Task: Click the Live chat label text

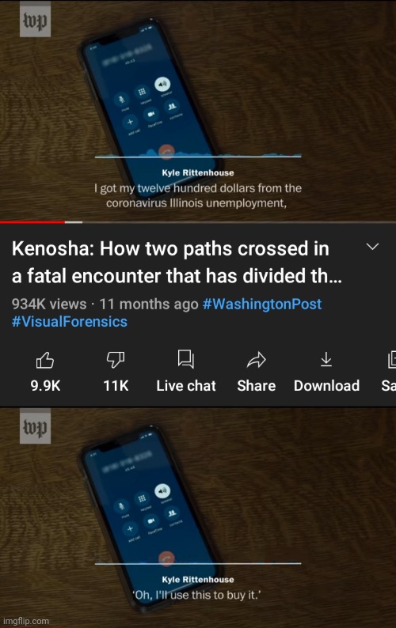Action: pos(186,386)
